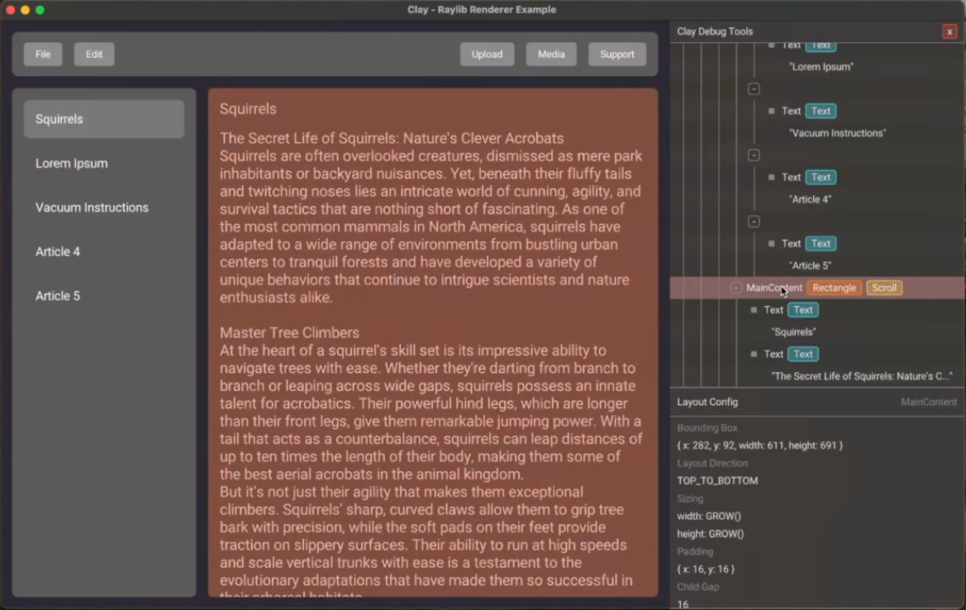This screenshot has width=966, height=610.
Task: Click MainContent in the Layout Config header
Action: pos(929,402)
